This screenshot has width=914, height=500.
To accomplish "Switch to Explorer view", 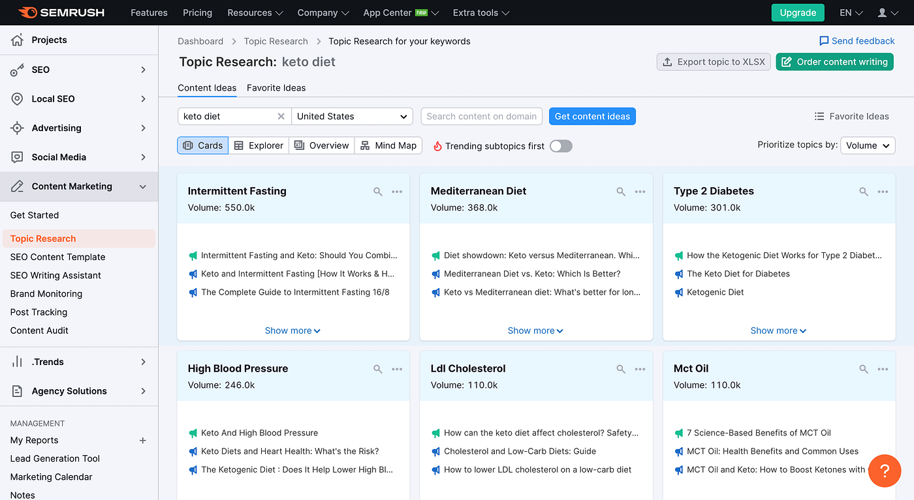I will point(259,145).
